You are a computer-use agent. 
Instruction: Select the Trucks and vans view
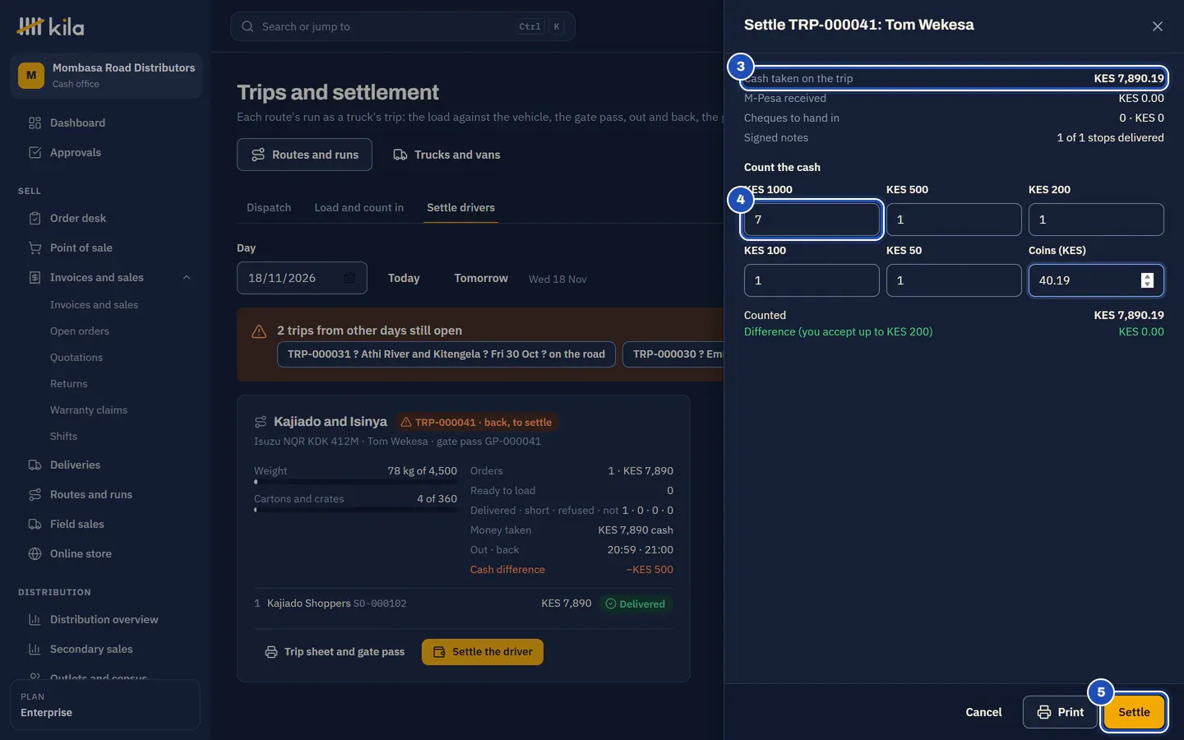pos(446,155)
